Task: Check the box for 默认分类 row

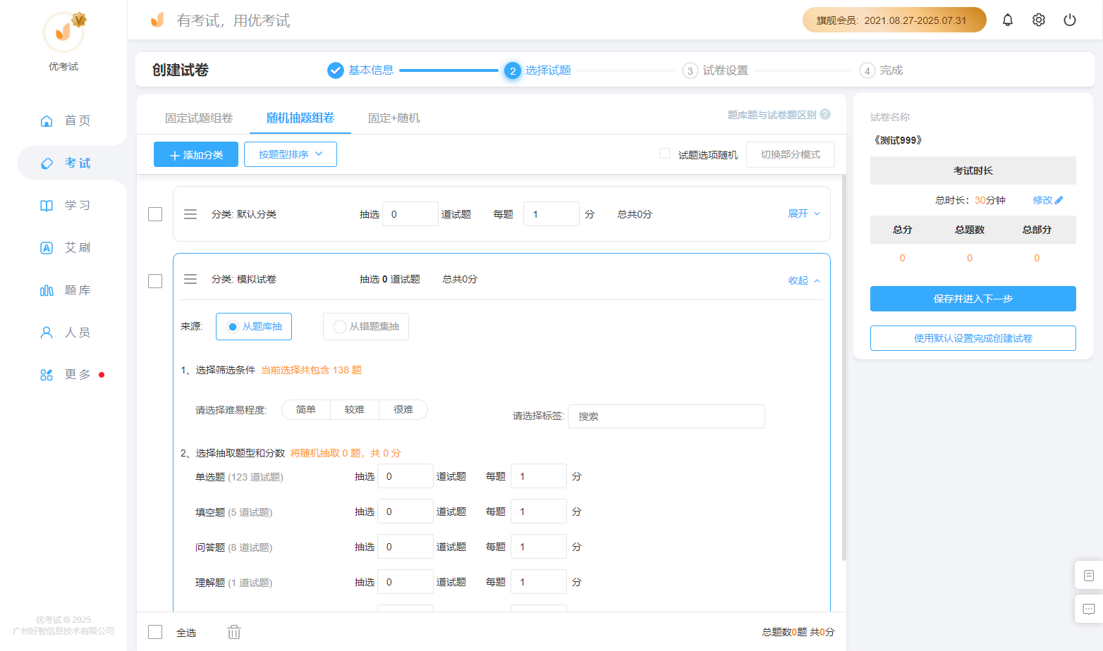Action: coord(155,214)
